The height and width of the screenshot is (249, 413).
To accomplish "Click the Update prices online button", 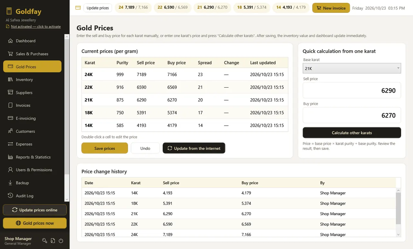I will 35,210.
